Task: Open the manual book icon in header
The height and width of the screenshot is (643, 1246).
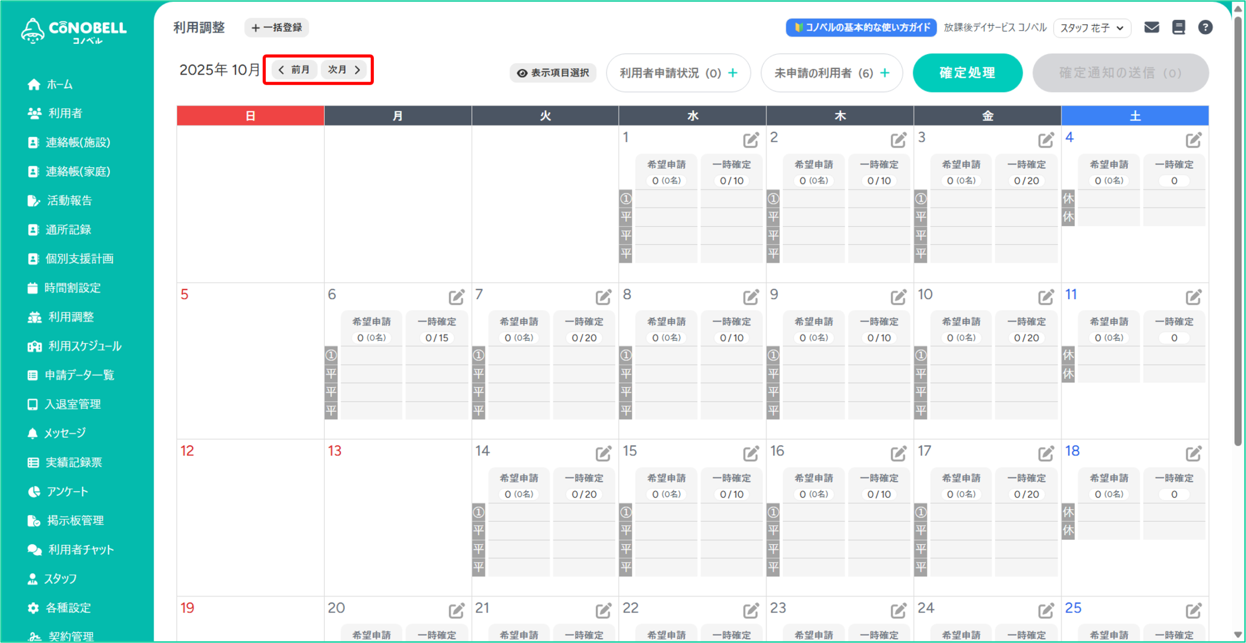Action: click(1178, 27)
